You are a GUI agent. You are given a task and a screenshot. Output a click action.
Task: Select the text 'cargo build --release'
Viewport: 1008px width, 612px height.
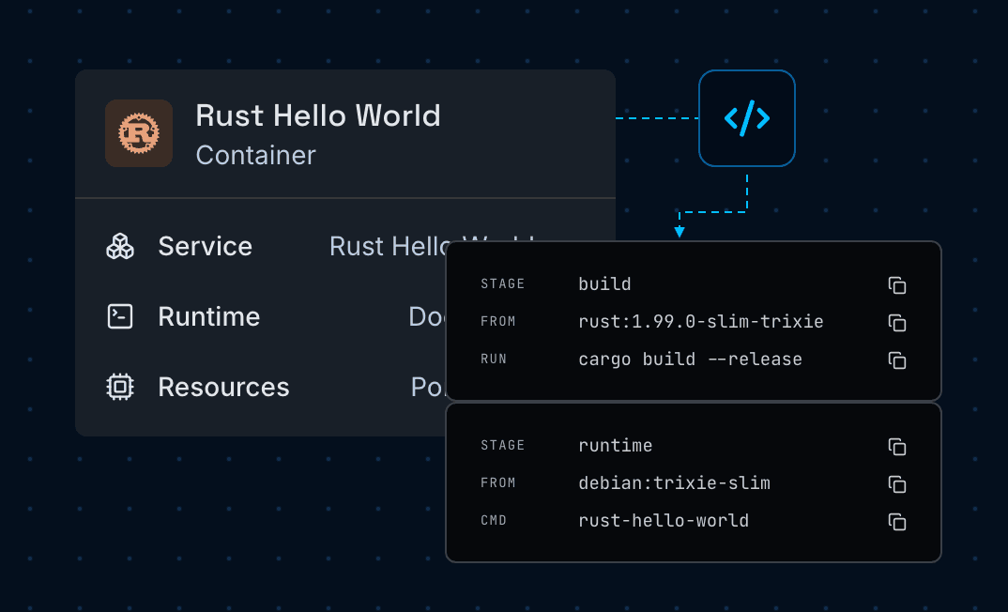690,360
